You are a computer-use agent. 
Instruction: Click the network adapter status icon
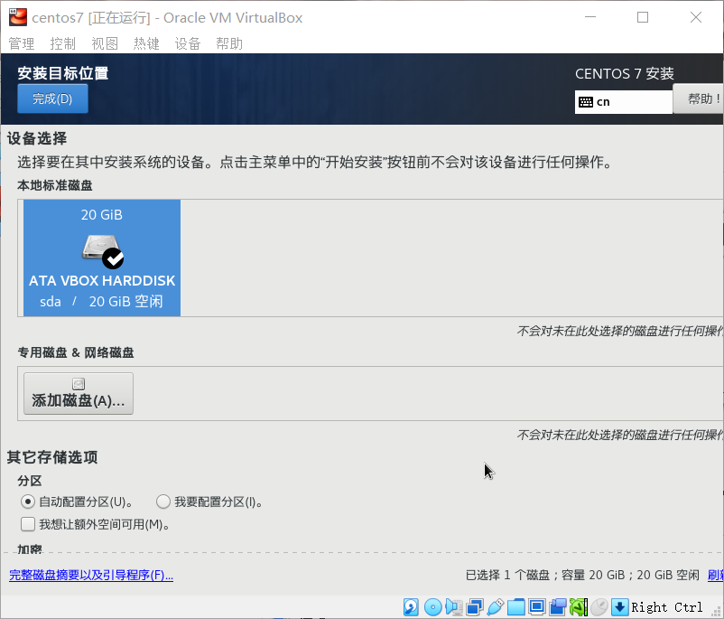[475, 607]
